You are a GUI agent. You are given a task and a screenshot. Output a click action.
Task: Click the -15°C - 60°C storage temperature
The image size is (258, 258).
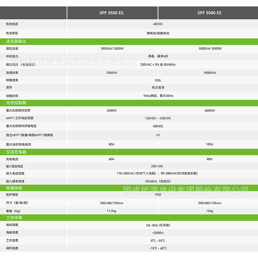[x=158, y=248]
